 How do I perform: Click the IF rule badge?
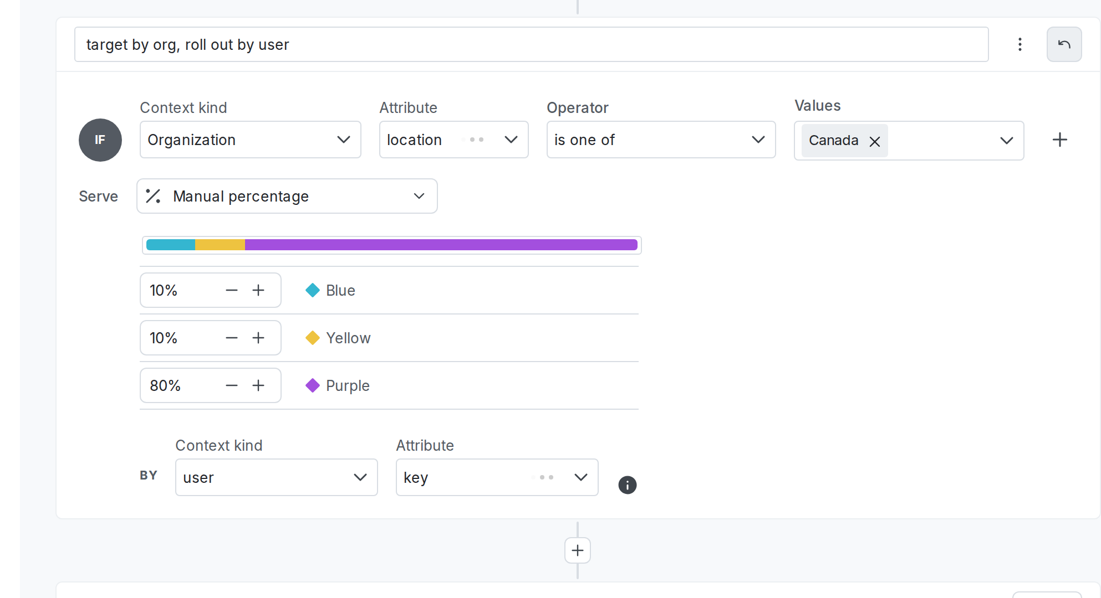[x=100, y=140]
